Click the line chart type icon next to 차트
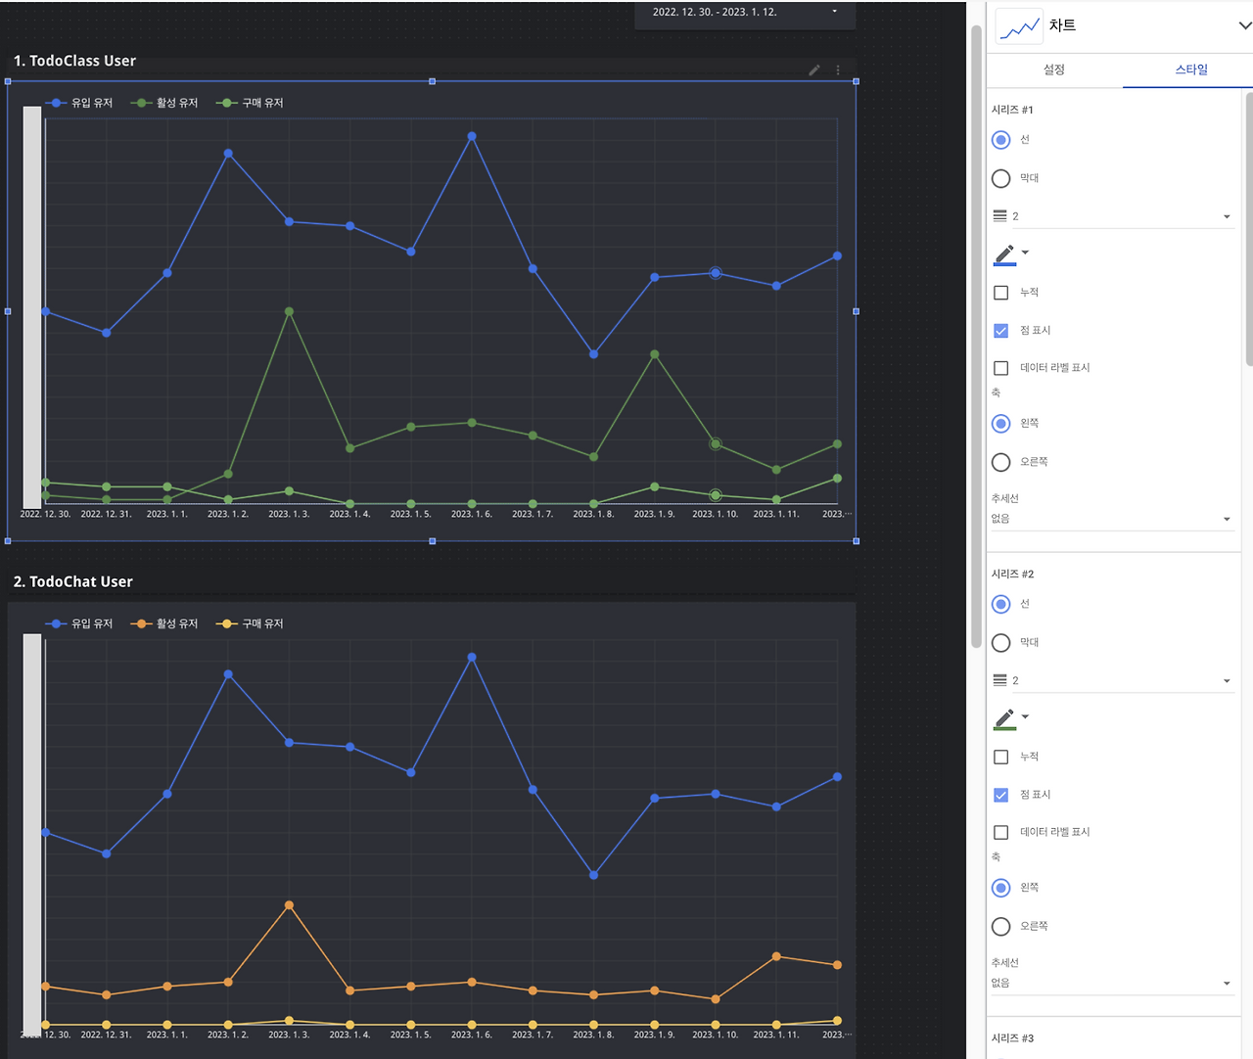1253x1059 pixels. point(1019,26)
